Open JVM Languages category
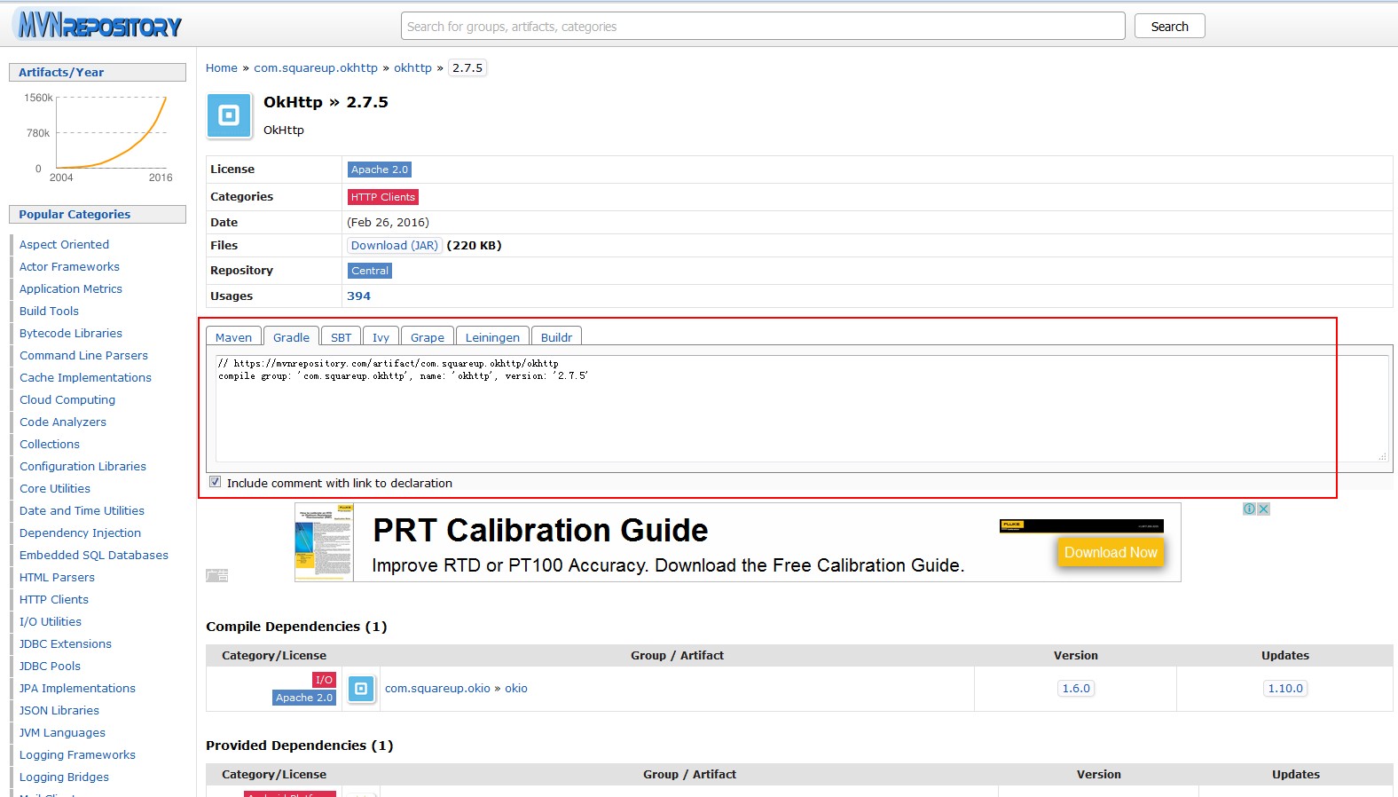 [x=62, y=733]
